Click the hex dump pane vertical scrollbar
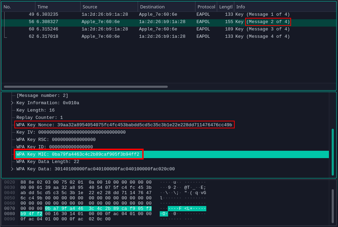Viewport: 338px width, 227px height. 333,206
